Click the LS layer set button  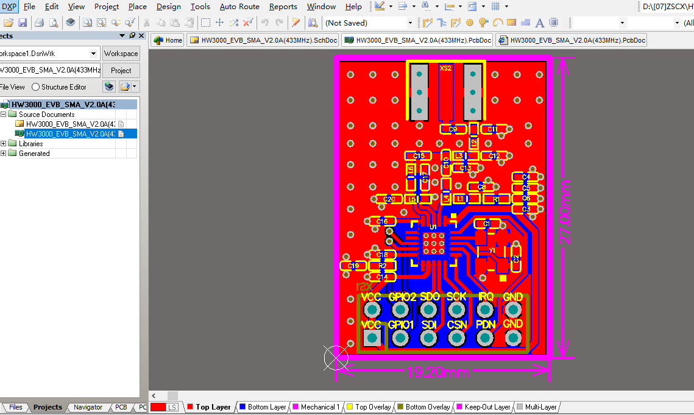172,407
